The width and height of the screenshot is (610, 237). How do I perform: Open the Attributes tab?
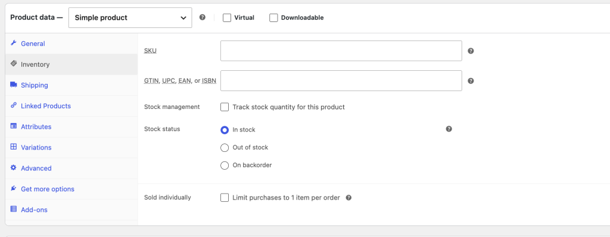tap(71, 126)
